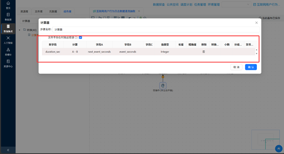Viewport: 284px width, 154px height.
Task: Switch to the 组件库 tab
Action: coord(67,11)
